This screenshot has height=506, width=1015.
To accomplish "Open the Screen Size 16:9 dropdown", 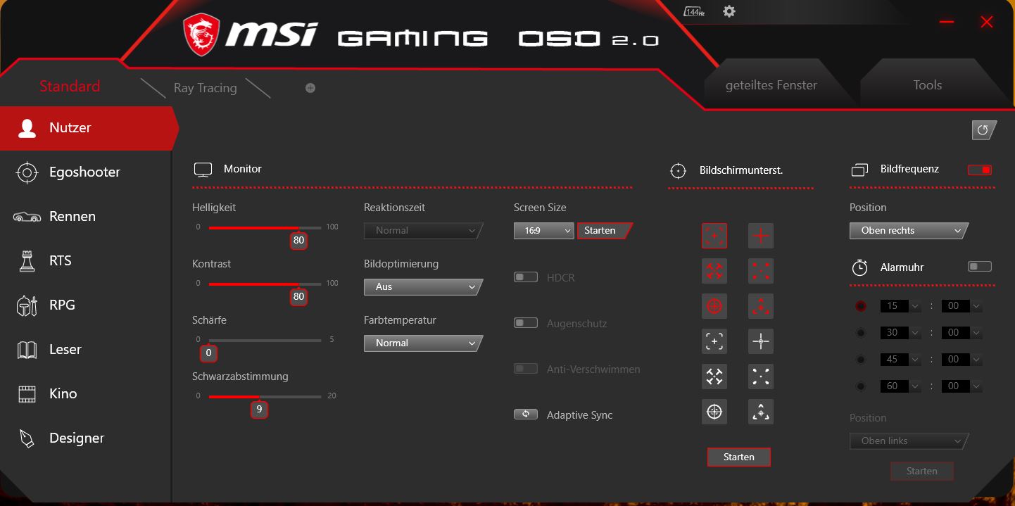I will click(x=543, y=230).
